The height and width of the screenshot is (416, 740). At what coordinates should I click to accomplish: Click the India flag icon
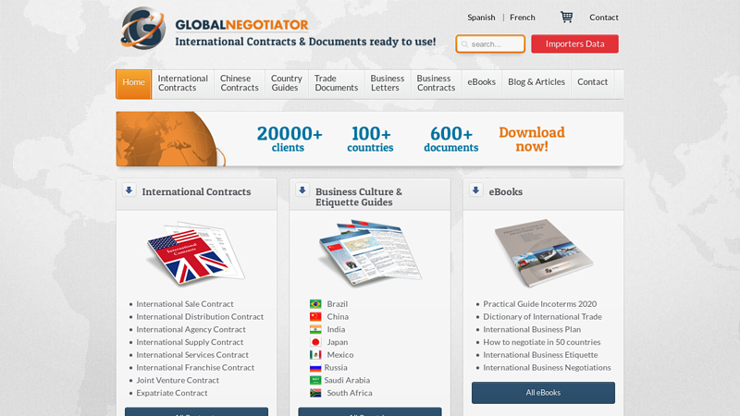click(315, 329)
